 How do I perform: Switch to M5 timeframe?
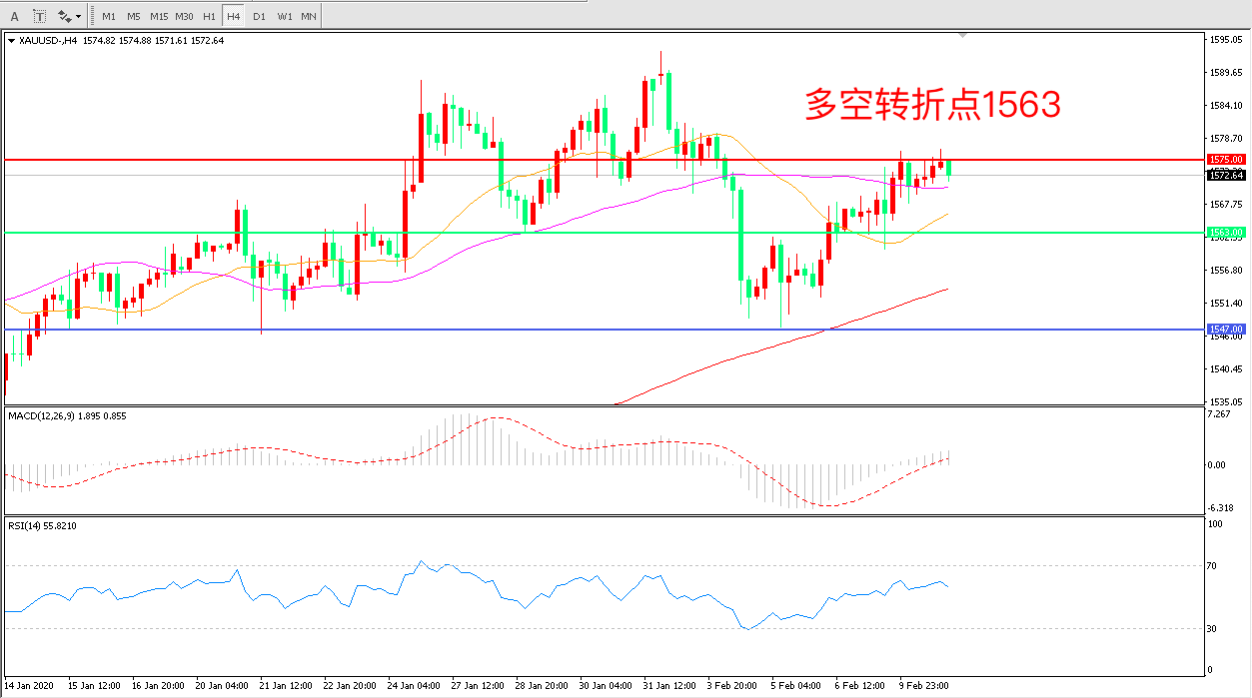133,16
